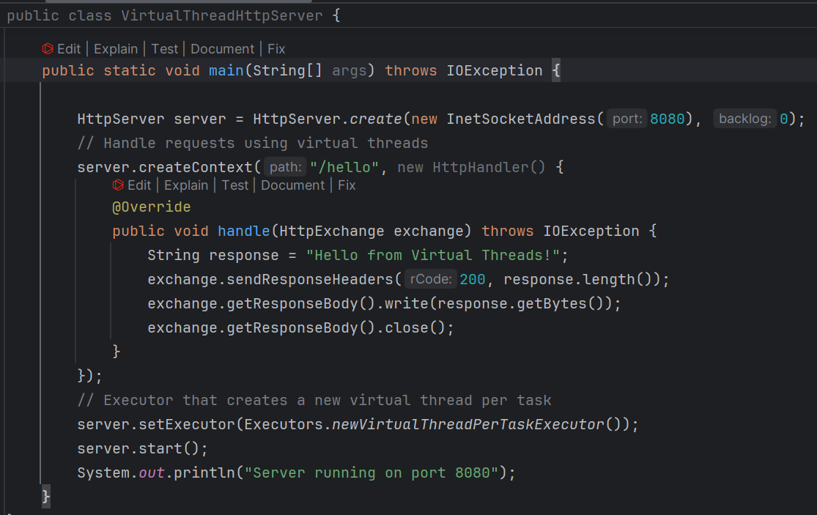Click the "port:" parameter hint chip
This screenshot has height=515, width=817.
click(627, 118)
